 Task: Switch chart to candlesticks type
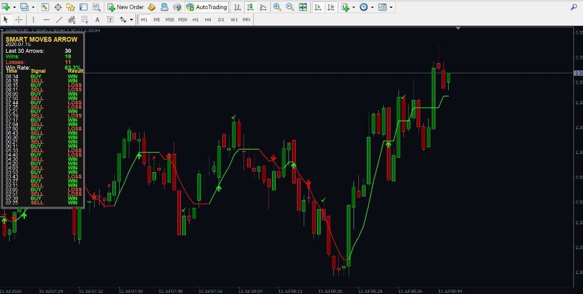(250, 7)
